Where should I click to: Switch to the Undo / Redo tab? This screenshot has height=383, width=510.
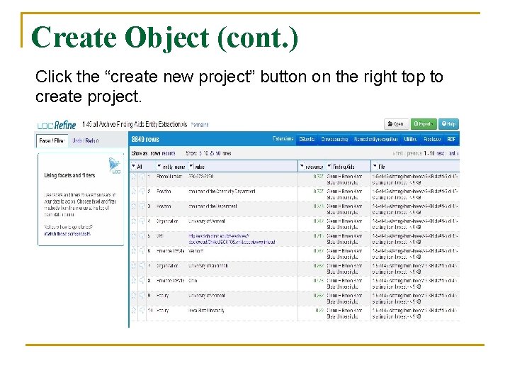pyautogui.click(x=85, y=140)
